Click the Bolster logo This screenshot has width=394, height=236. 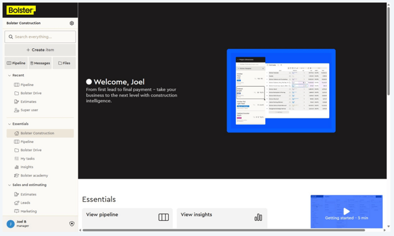21,10
